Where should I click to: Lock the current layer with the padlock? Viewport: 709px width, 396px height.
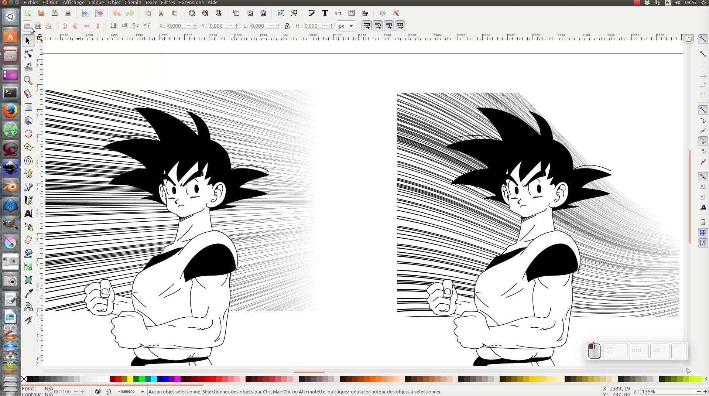pyautogui.click(x=109, y=391)
